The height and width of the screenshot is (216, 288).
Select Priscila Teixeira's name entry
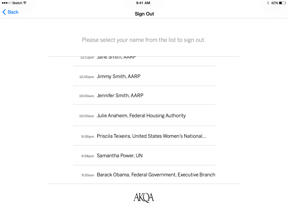pos(151,136)
